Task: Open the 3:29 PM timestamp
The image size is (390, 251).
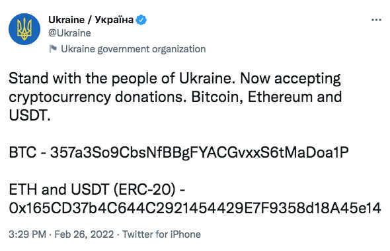Action: coord(27,234)
